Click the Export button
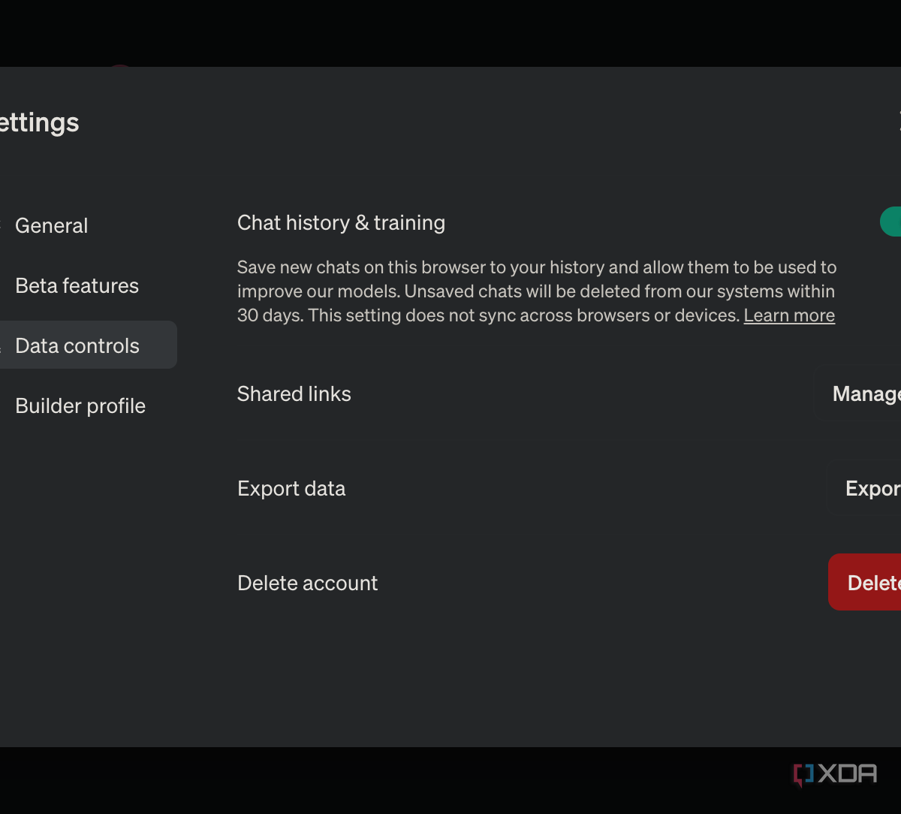The width and height of the screenshot is (901, 814). (x=872, y=488)
